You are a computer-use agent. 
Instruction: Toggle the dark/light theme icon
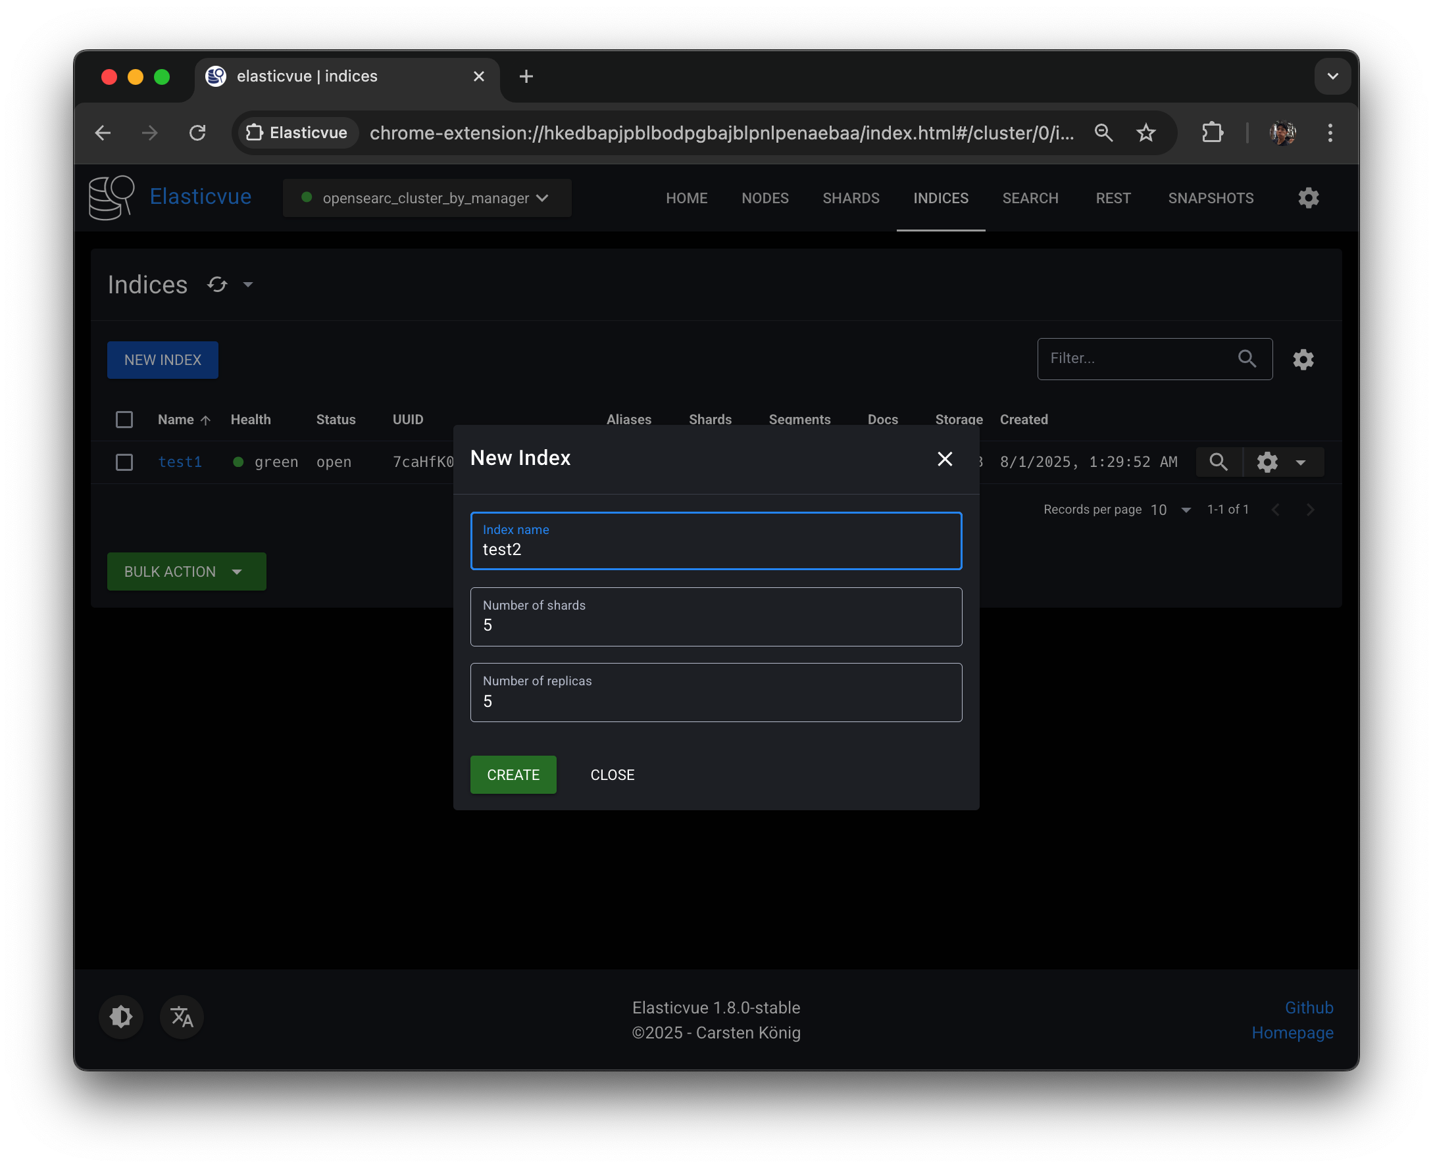click(x=121, y=1016)
